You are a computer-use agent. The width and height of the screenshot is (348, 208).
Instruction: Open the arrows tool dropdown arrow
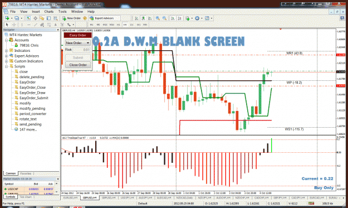point(73,25)
